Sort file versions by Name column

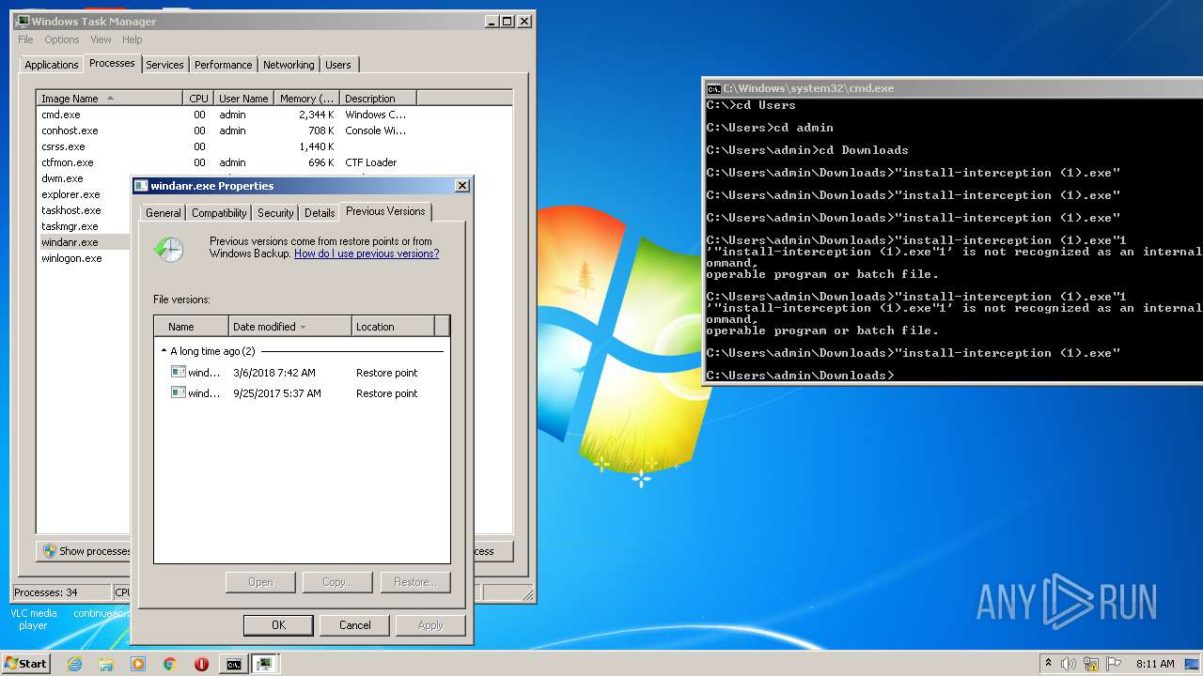(192, 327)
